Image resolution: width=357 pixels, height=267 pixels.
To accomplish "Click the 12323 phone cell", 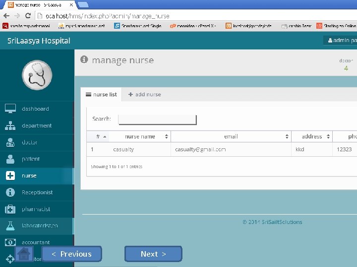I will point(344,149).
